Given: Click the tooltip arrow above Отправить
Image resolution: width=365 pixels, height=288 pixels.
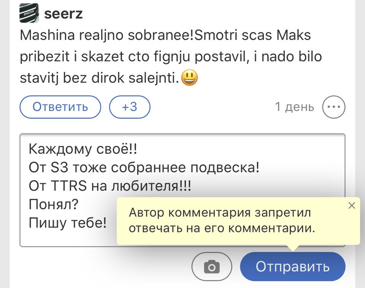Looking at the screenshot, I should coord(292,248).
